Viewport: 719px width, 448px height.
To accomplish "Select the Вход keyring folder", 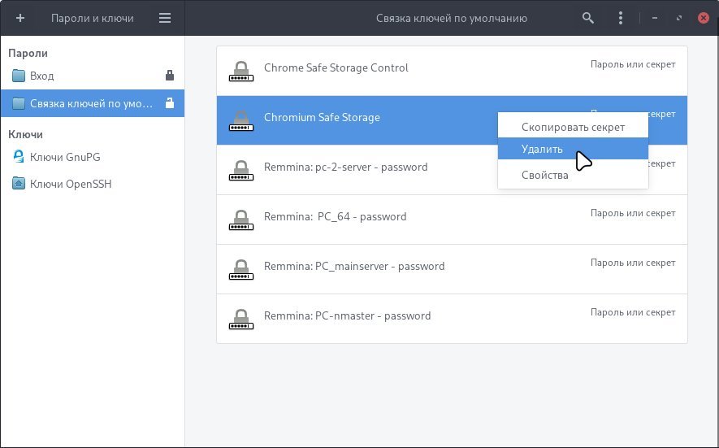I will click(x=41, y=76).
